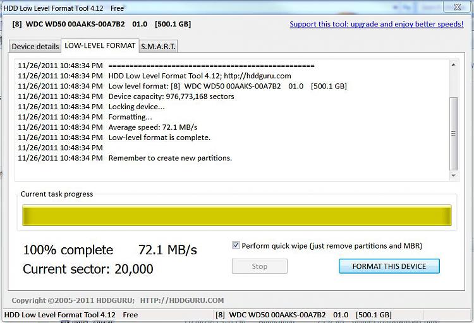Click the yellow task progress bar
474x323 pixels.
click(x=237, y=215)
